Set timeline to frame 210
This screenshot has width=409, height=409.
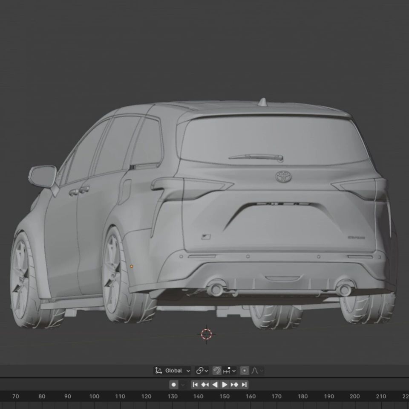click(x=381, y=397)
